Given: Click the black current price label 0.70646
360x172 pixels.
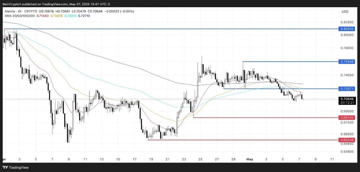Looking at the screenshot, I should click(346, 98).
